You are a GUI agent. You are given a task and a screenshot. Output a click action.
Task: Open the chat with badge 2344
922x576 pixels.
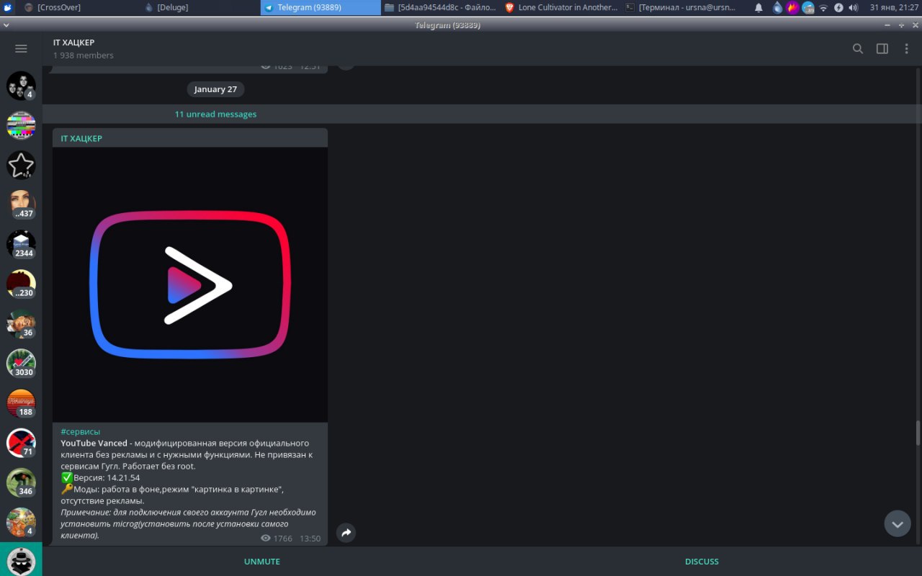21,245
